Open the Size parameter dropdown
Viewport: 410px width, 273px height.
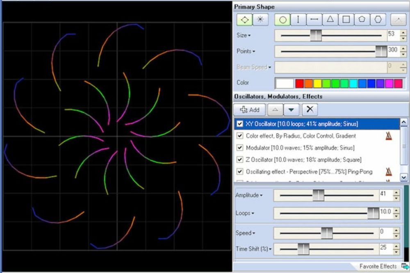244,35
